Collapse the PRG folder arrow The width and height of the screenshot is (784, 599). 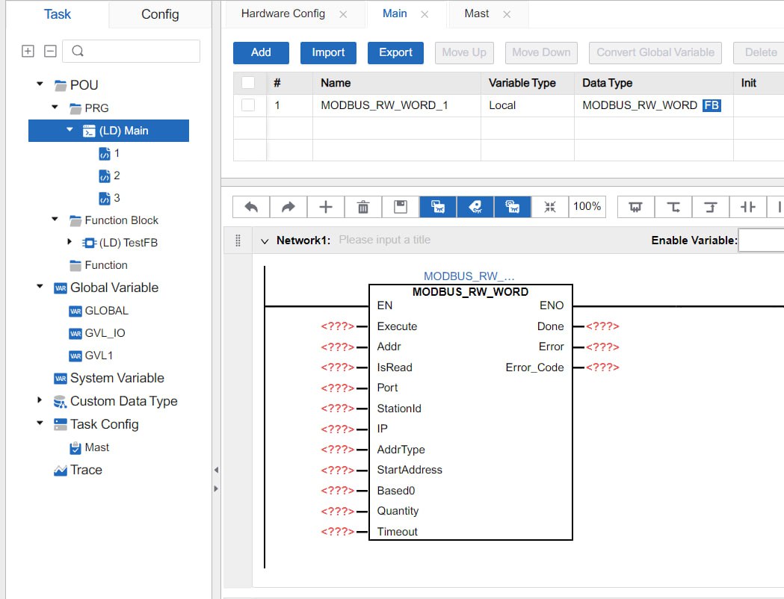(55, 107)
